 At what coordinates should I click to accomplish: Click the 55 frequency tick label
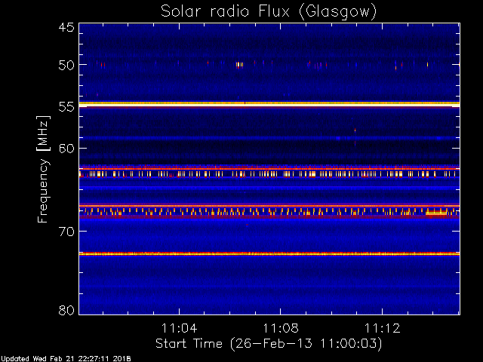(66, 107)
